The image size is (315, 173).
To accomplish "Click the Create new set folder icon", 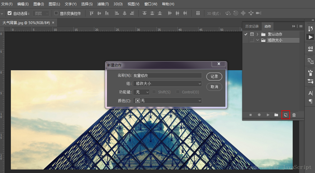I will pyautogui.click(x=277, y=115).
